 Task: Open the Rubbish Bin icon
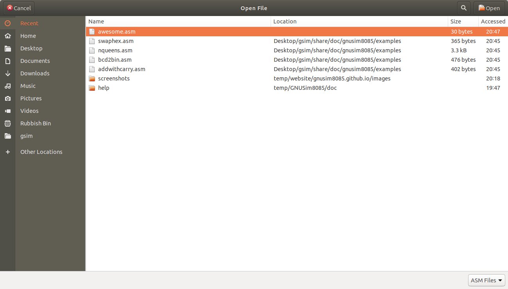[x=7, y=123]
